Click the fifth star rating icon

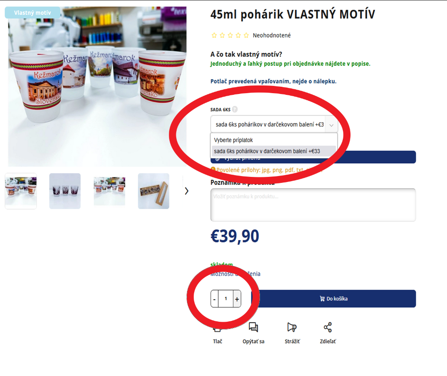pos(246,35)
